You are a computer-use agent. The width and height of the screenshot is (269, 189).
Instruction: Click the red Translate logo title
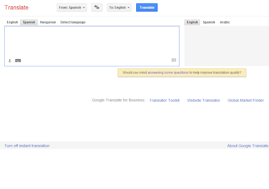coord(16,8)
